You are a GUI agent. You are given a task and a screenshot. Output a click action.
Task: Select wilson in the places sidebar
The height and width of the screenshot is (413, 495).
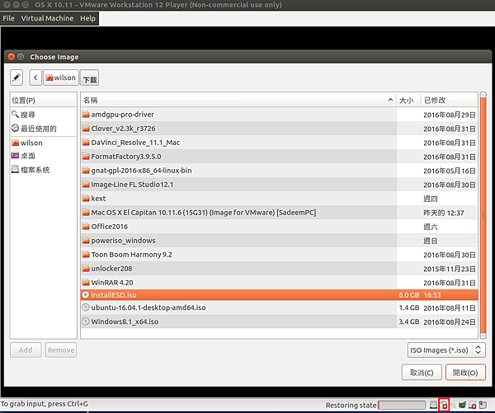[x=43, y=143]
